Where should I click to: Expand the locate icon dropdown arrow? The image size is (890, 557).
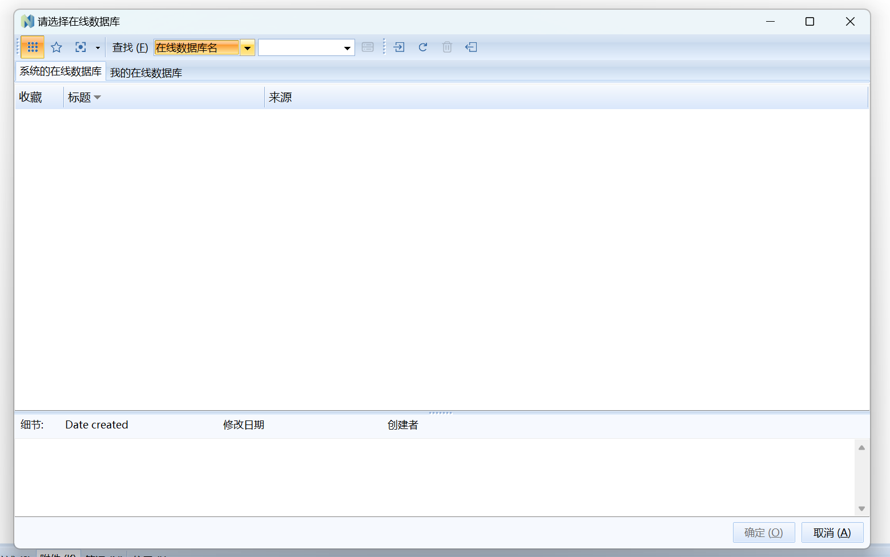point(97,47)
